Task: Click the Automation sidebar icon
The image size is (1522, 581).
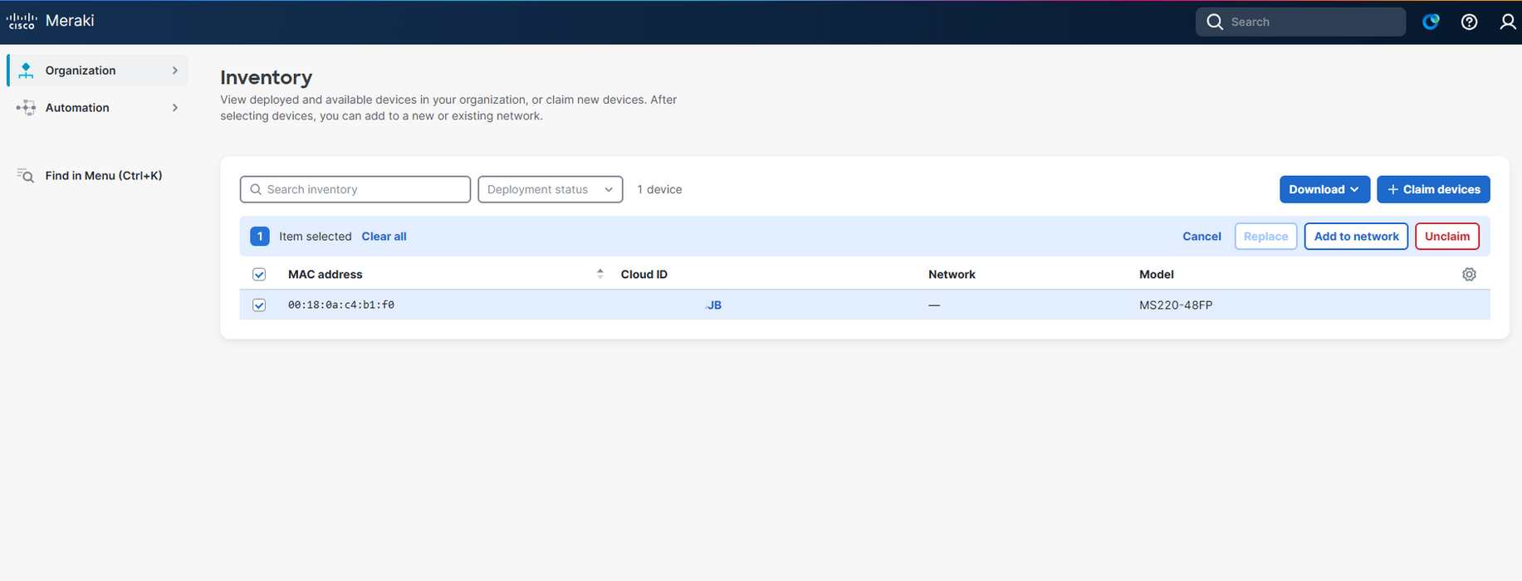Action: tap(26, 108)
